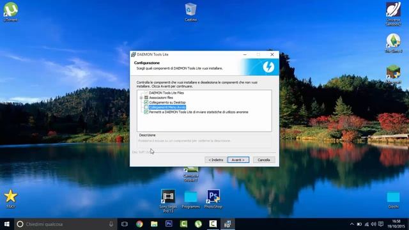Expand the Associazioni files tree node
The image size is (409, 230).
tap(141, 98)
